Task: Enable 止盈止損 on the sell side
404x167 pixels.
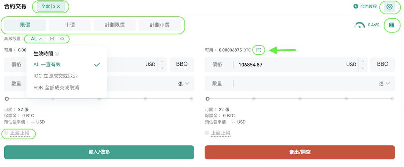Action: [x=207, y=133]
